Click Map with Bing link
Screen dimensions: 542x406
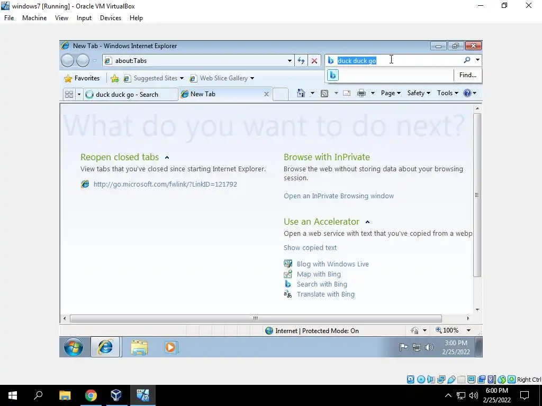[x=319, y=274]
